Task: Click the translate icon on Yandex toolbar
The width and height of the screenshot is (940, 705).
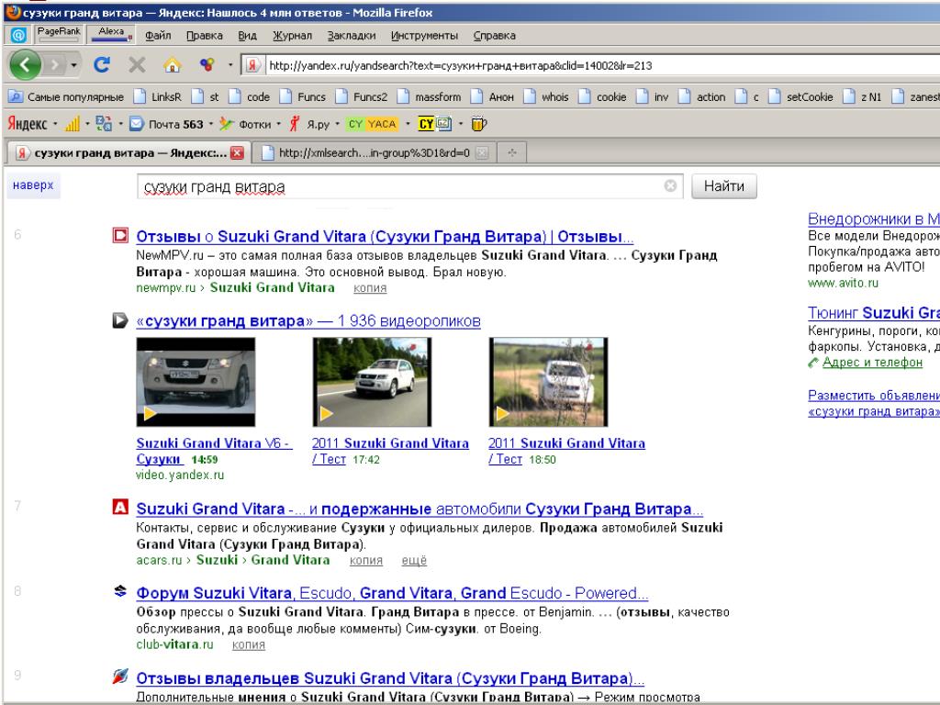Action: click(x=104, y=124)
